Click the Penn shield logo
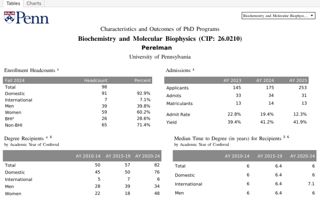 click(9, 18)
